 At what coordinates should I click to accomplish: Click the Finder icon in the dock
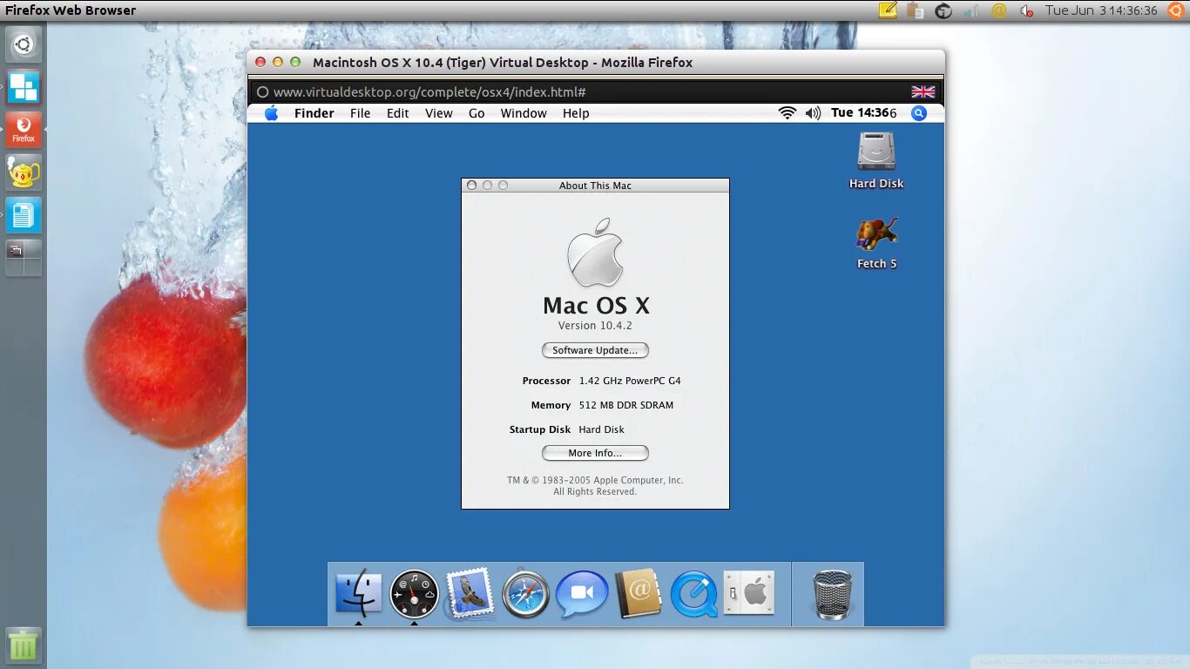[x=358, y=593]
